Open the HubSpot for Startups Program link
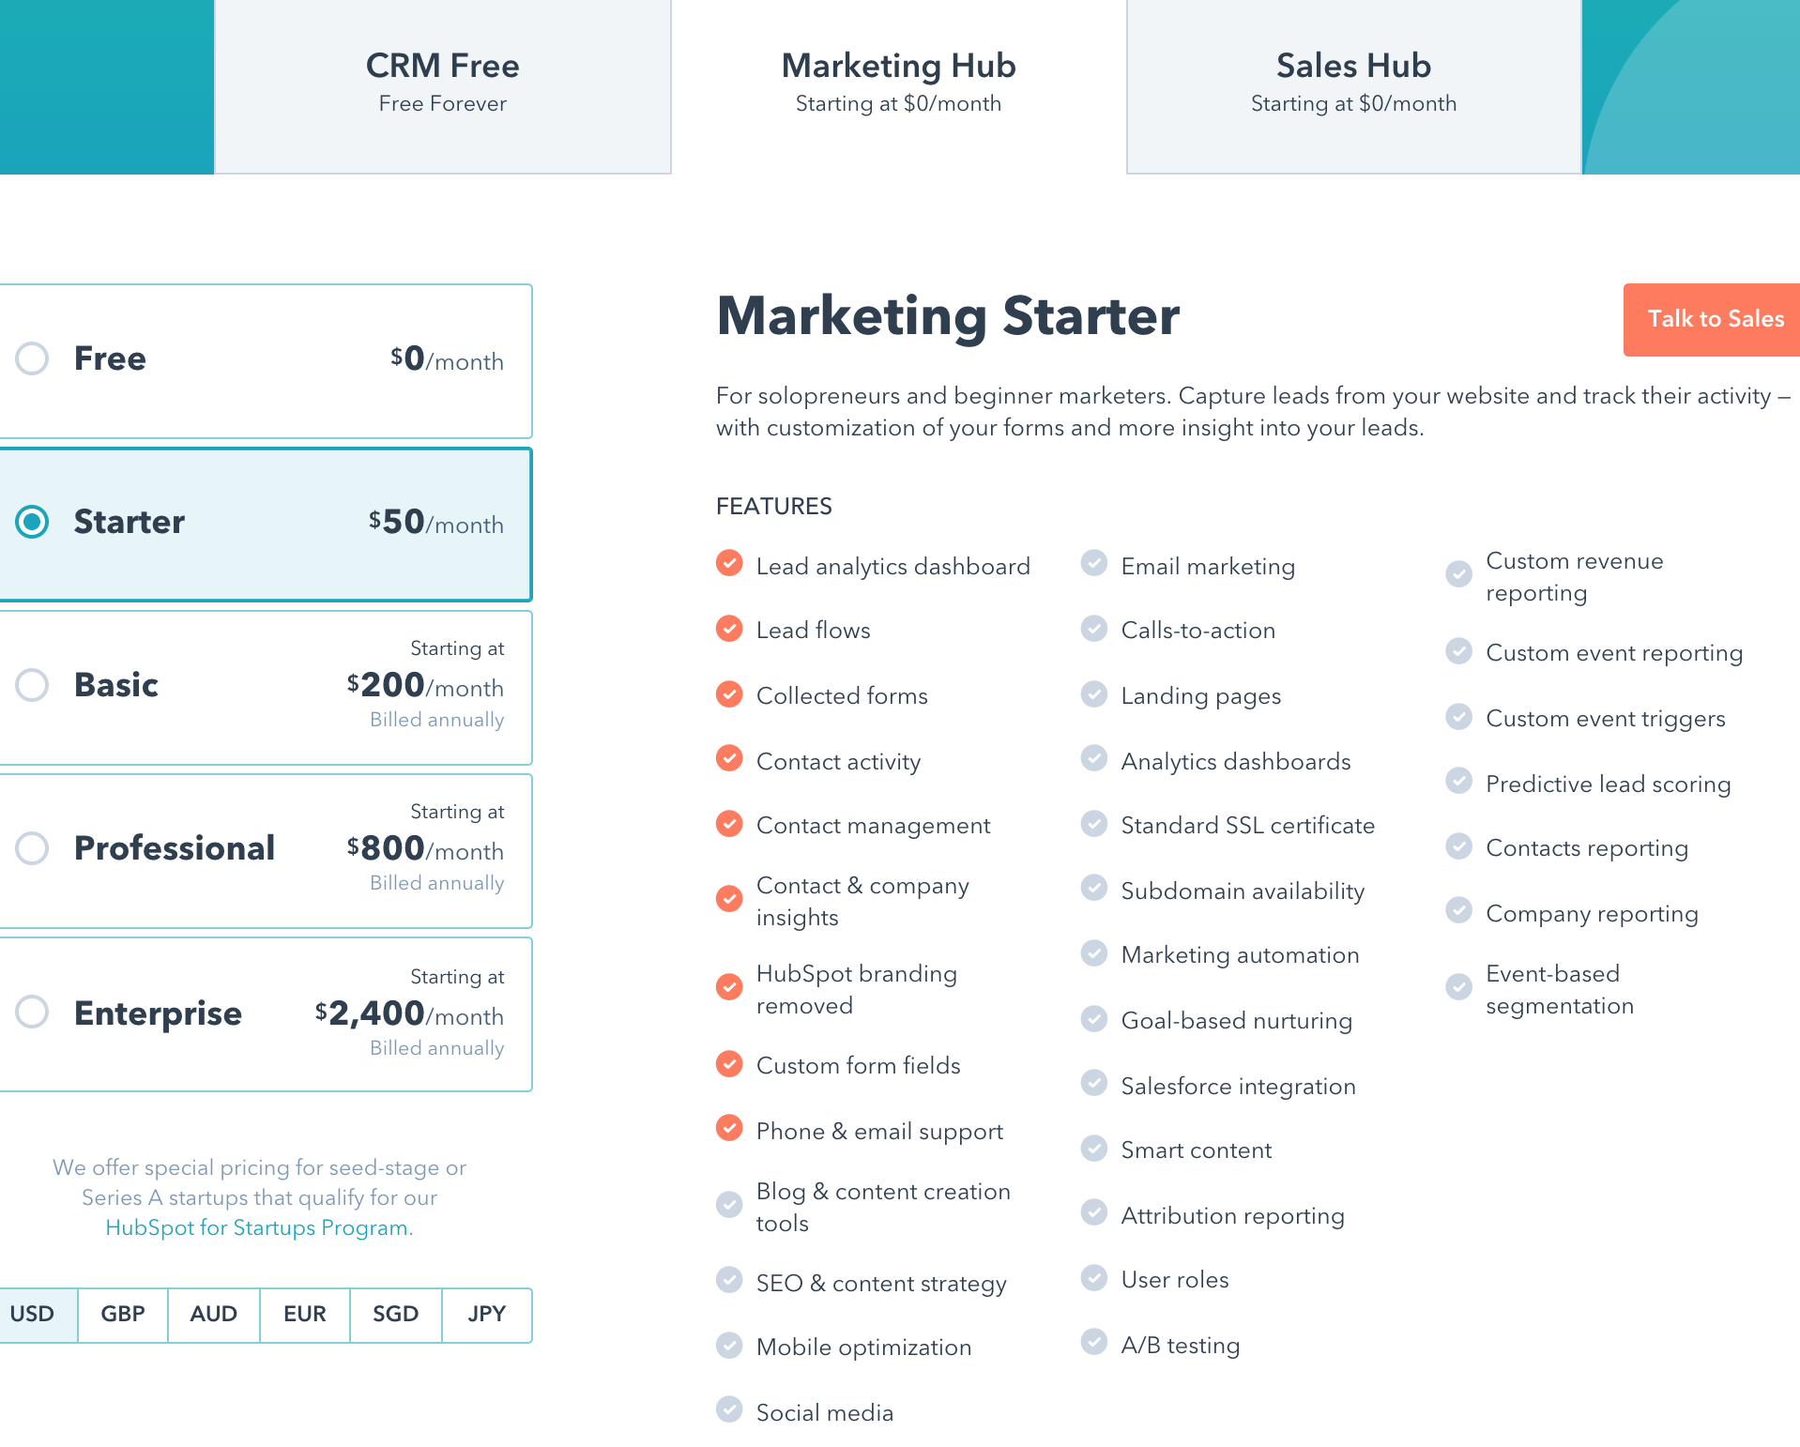Screen dimensions: 1800x1447 258,1227
